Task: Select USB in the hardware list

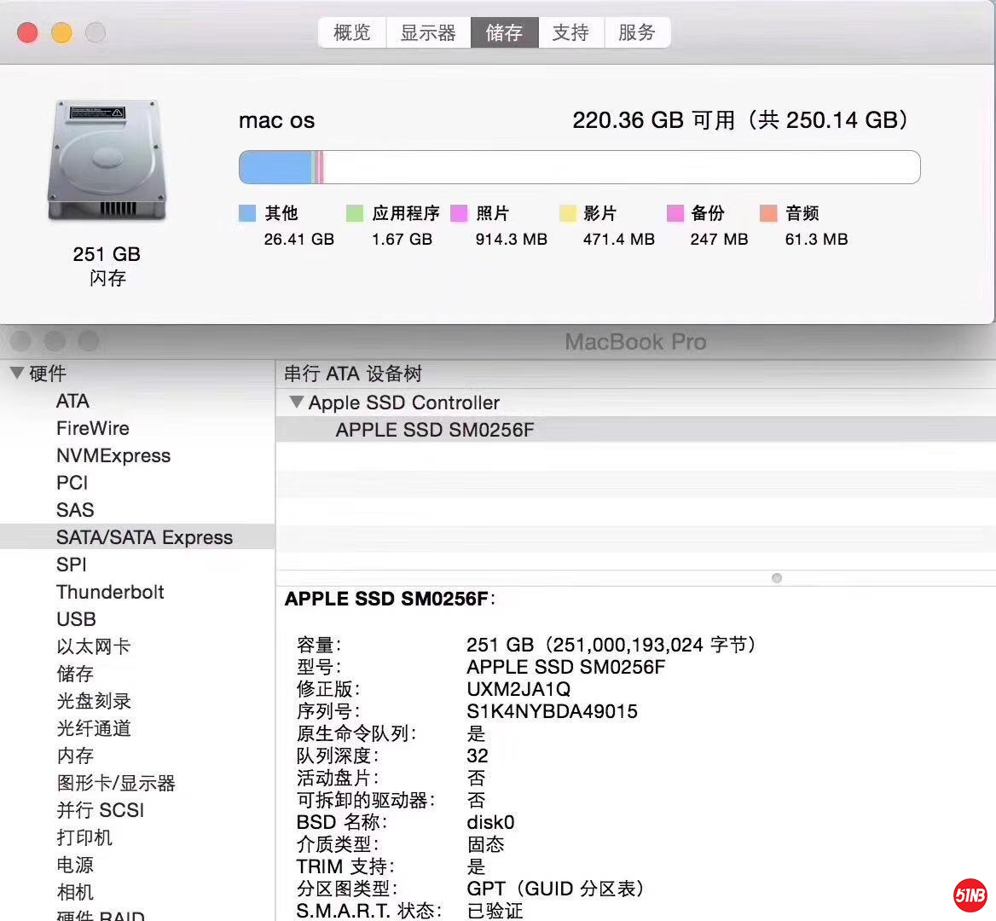Action: click(76, 619)
